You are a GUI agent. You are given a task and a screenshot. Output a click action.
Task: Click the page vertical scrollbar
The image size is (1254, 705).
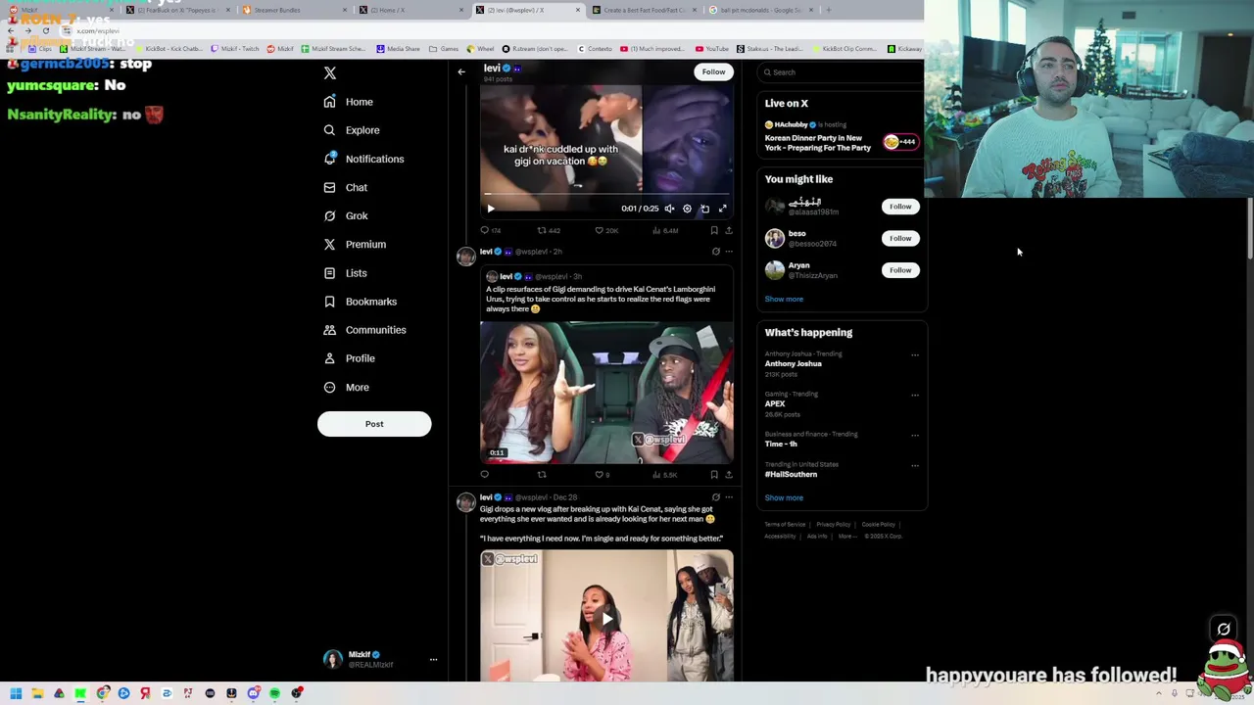point(1249,230)
